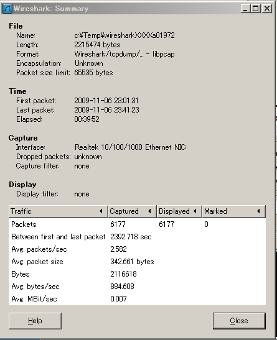The width and height of the screenshot is (277, 340).
Task: Select the Avg. MBit/sec row
Action: click(x=137, y=299)
